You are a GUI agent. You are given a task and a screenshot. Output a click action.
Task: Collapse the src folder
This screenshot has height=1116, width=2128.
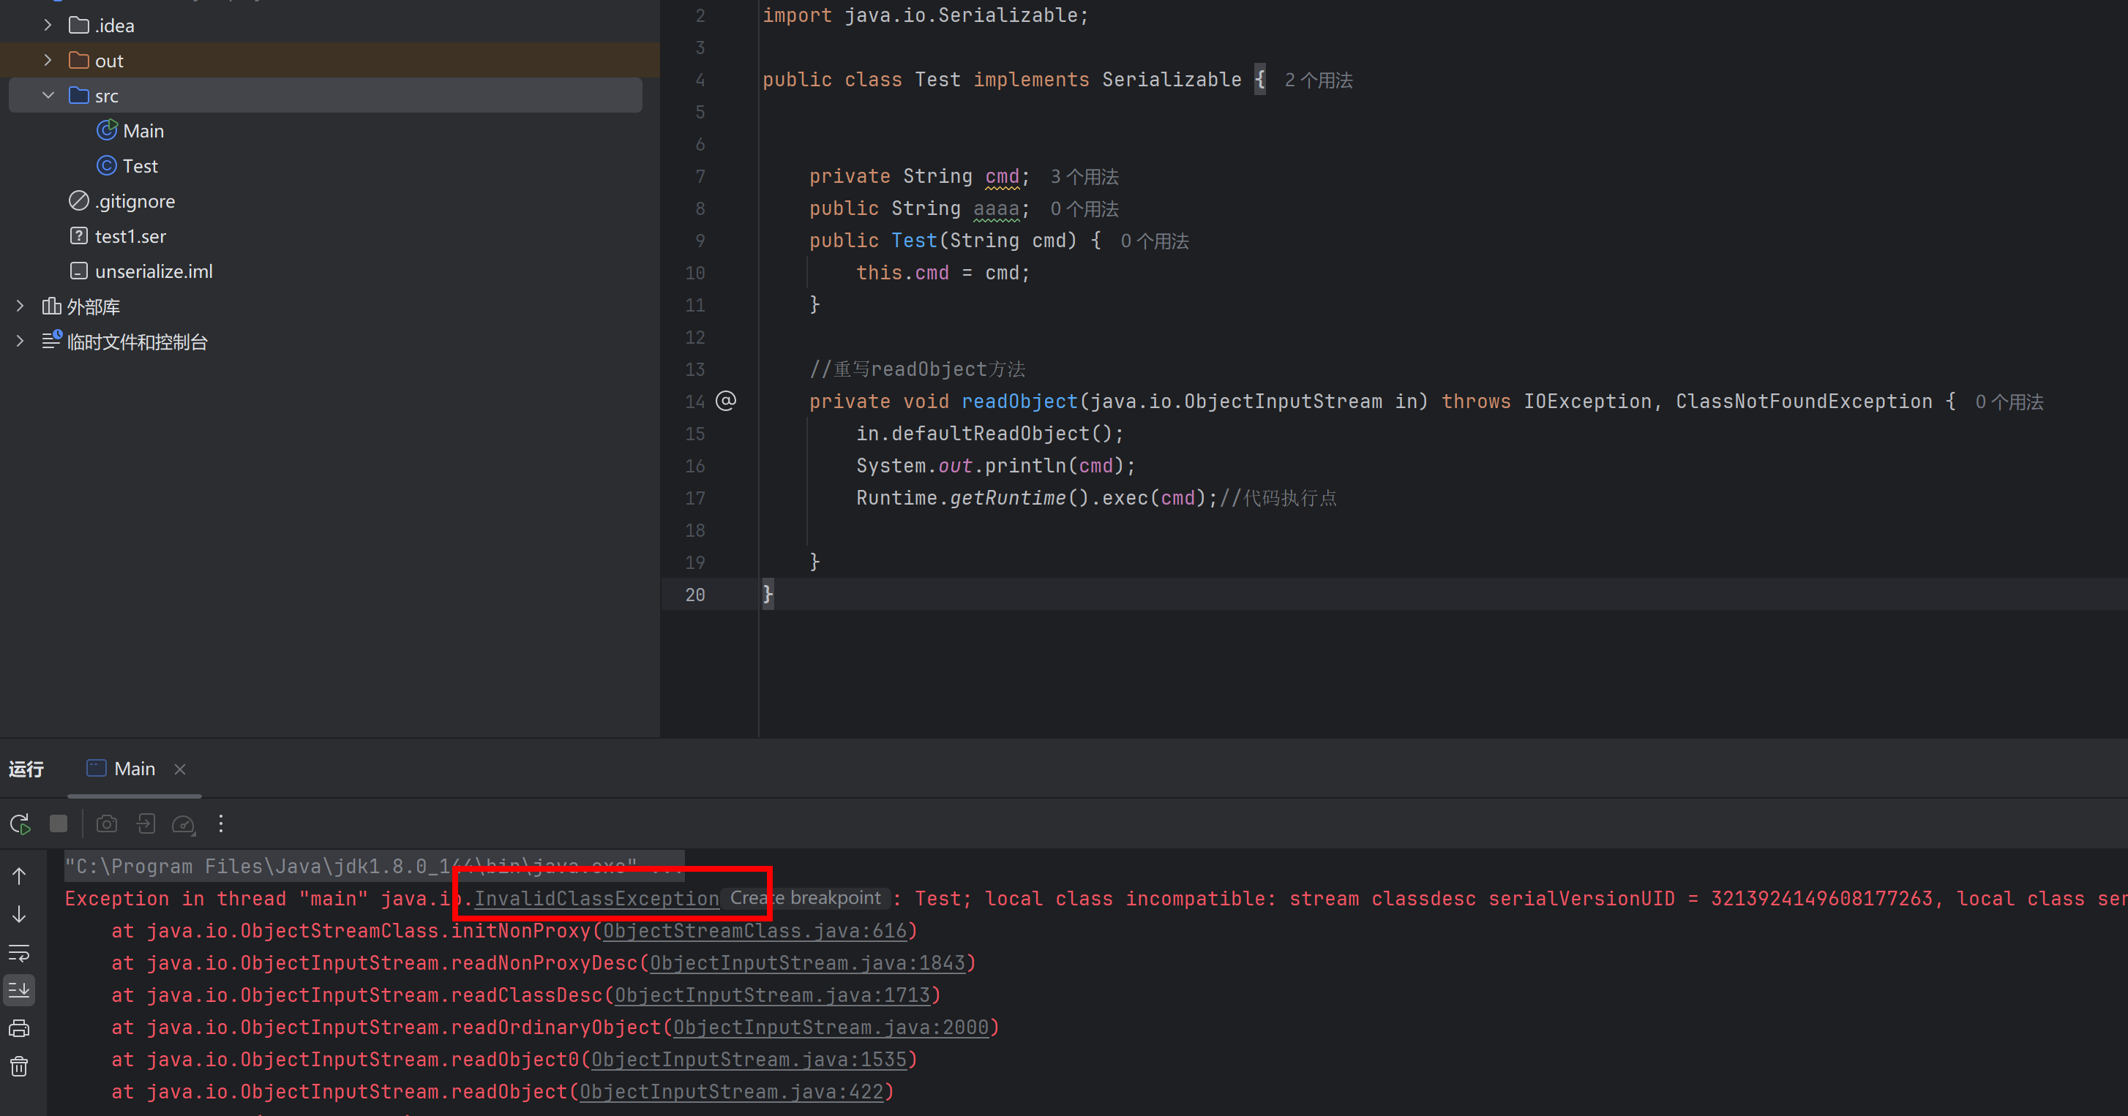point(48,96)
